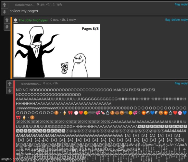Screen dimensions: 188x162
Task: Click The.Jolly.Imgflipper user avatar icon
Action: tap(15, 20)
